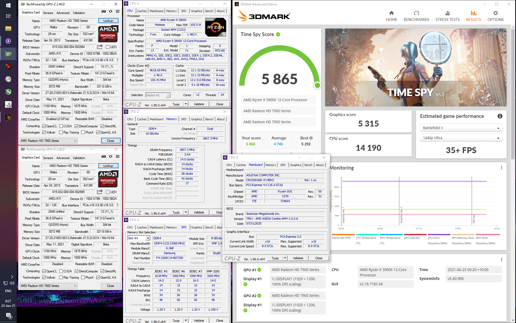Open CPU-Z SPD Slot #4 dropdown

tap(139, 238)
